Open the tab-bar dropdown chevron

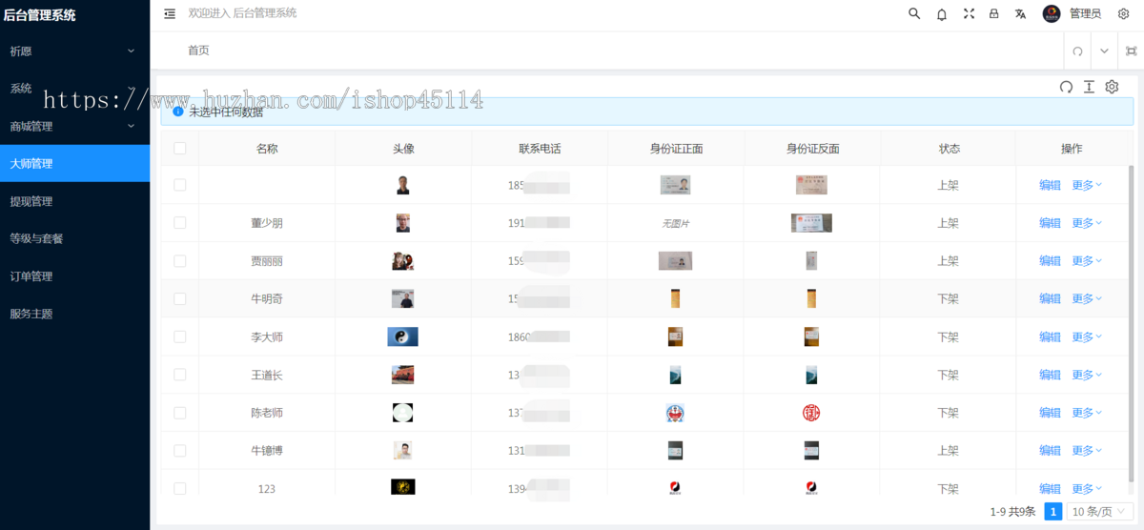1105,51
